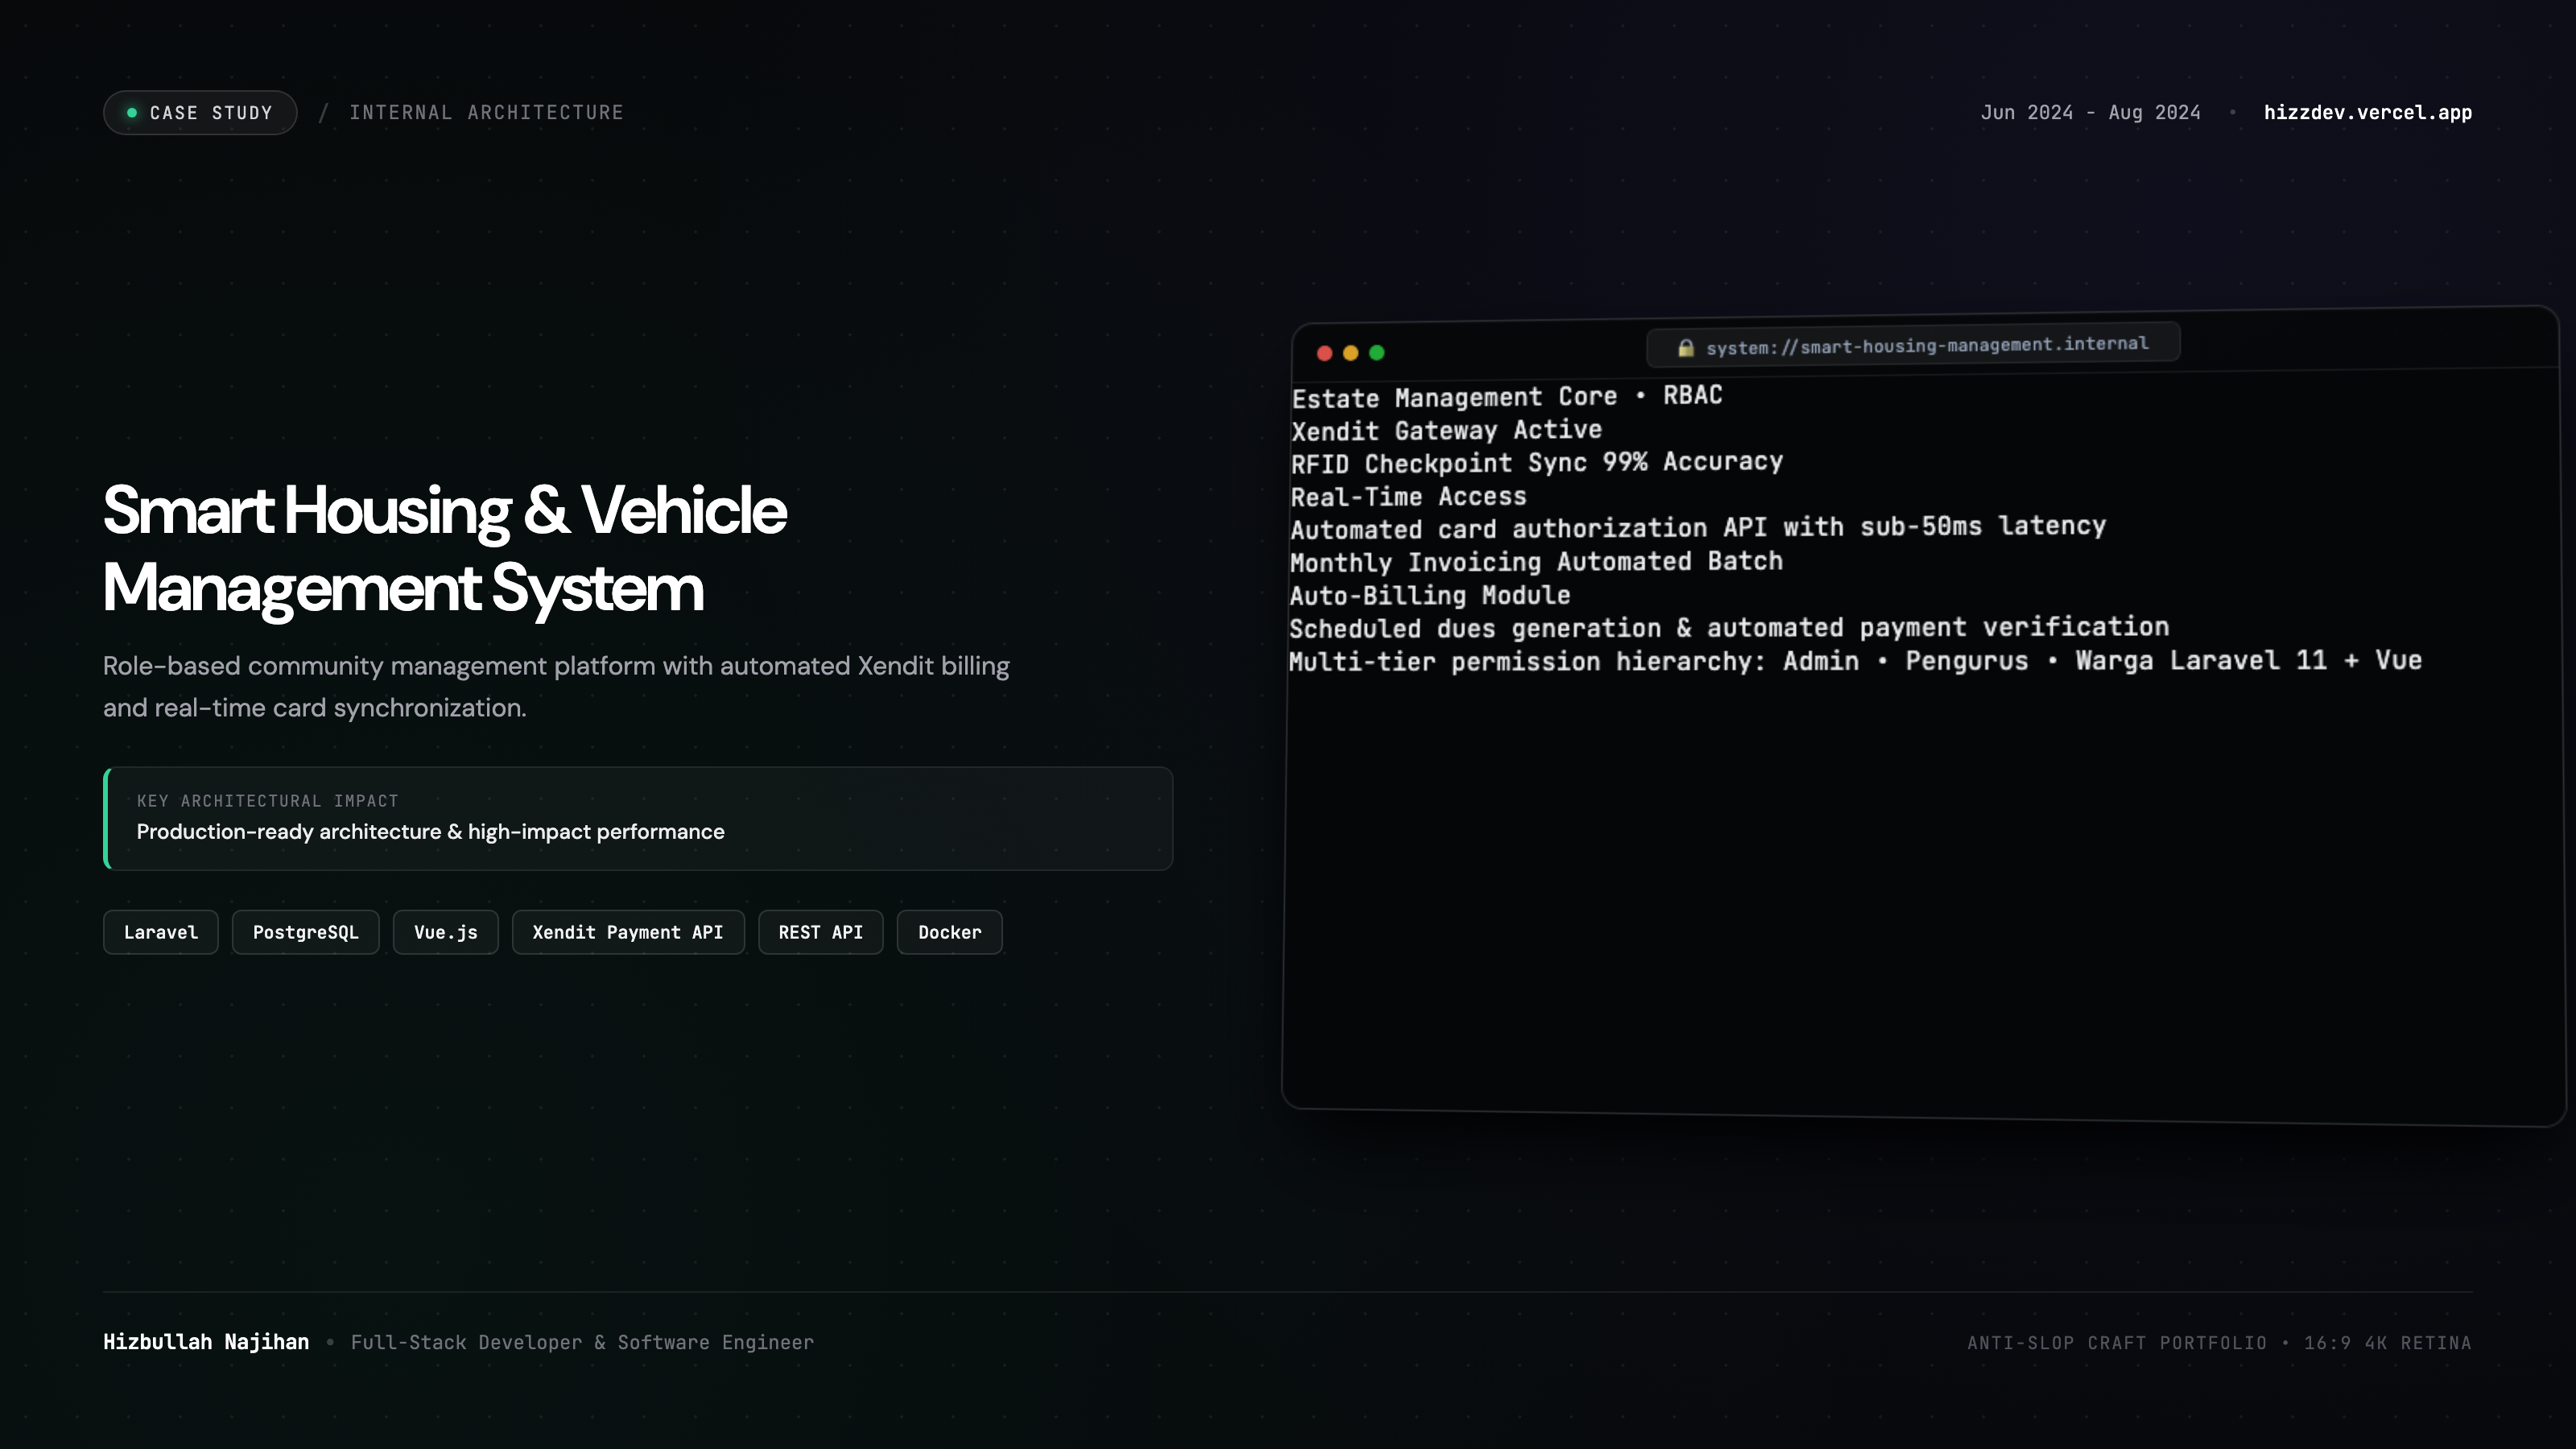The image size is (2576, 1449).
Task: Click the 'Estate Management Core • RBAC' line
Action: point(1506,397)
